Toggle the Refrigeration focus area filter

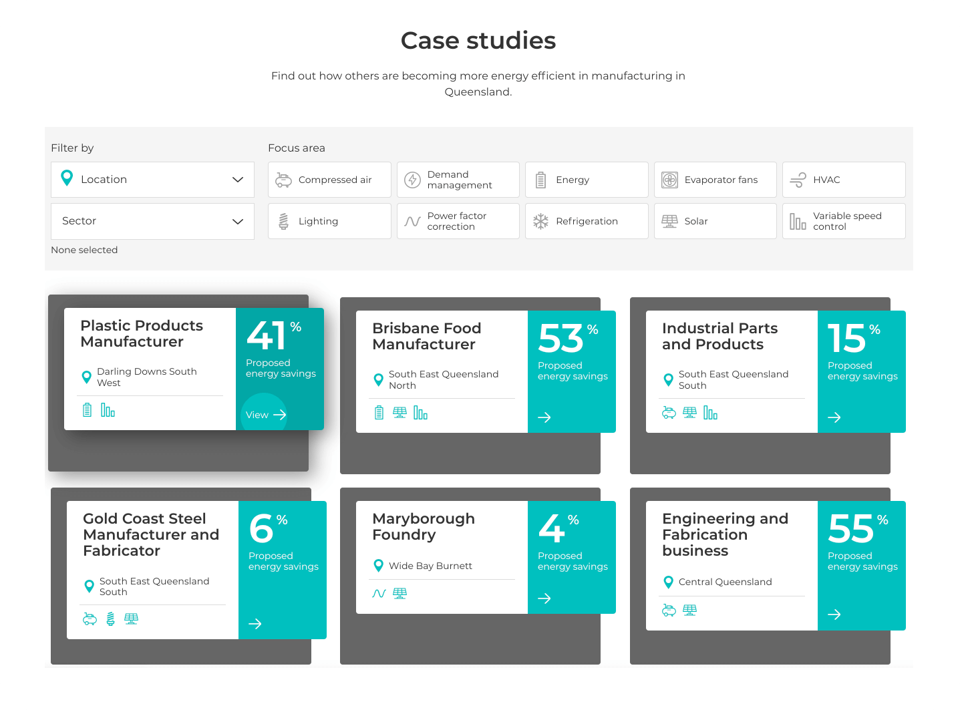pyautogui.click(x=586, y=221)
